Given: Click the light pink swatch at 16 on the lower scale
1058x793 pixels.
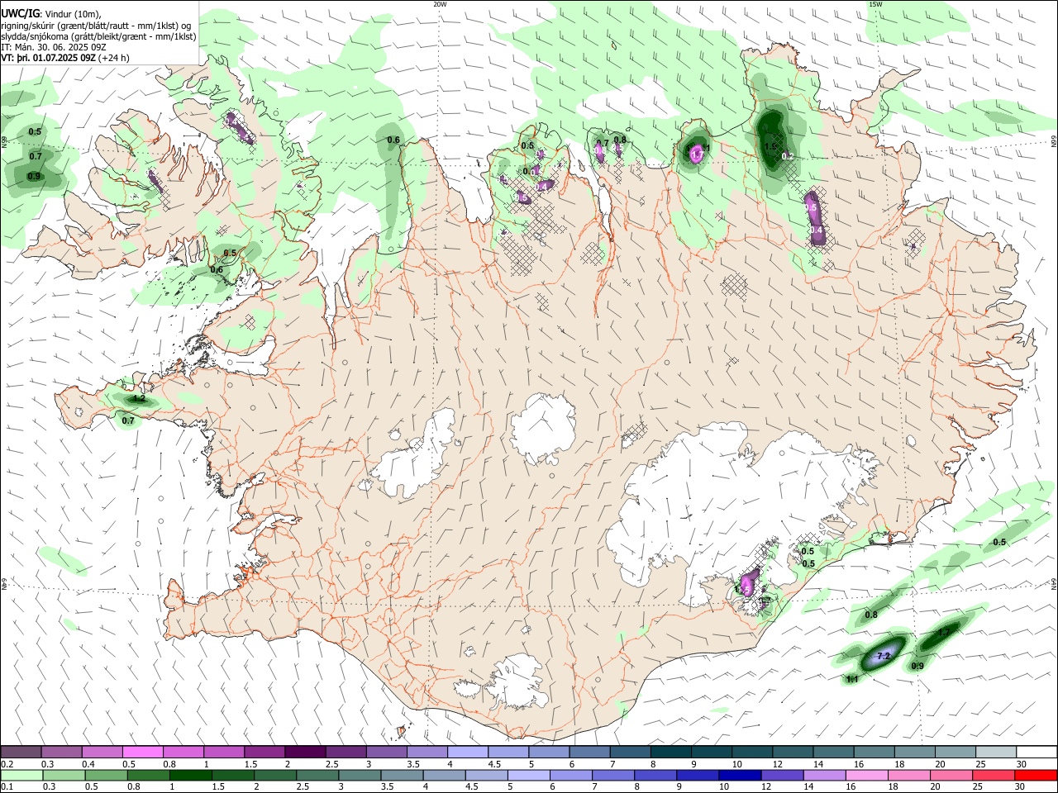Looking at the screenshot, I should click(866, 775).
